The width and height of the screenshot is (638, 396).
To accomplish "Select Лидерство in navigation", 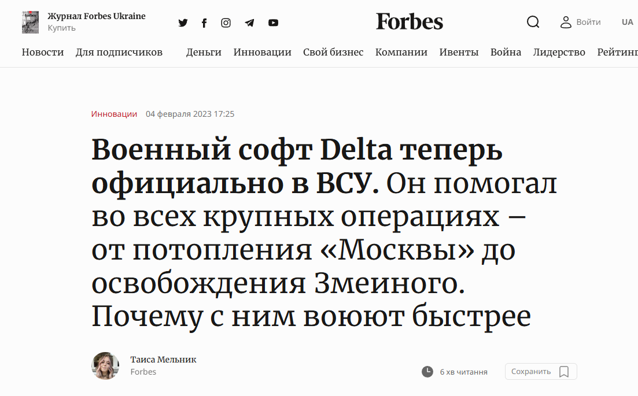I will [559, 52].
